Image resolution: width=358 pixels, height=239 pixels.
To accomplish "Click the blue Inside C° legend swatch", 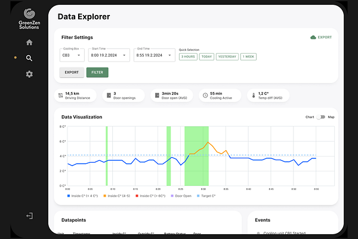I will click(69, 196).
